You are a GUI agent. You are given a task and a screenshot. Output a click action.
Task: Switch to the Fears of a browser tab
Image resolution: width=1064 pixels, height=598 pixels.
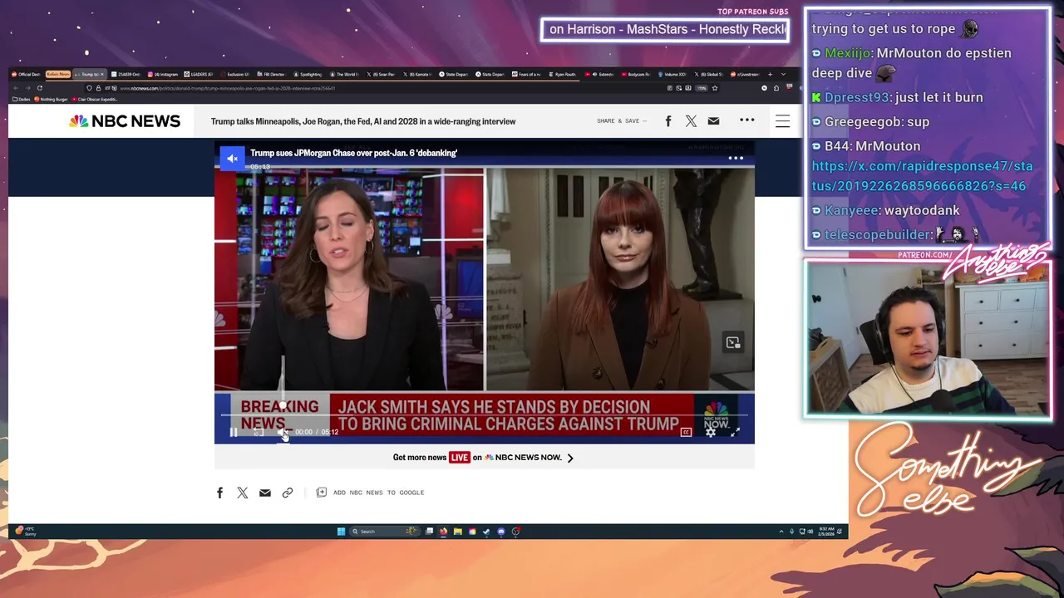point(526,74)
